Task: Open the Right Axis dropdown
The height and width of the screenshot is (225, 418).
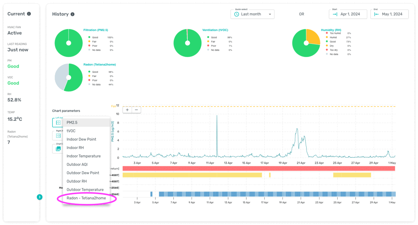Action: click(57, 135)
